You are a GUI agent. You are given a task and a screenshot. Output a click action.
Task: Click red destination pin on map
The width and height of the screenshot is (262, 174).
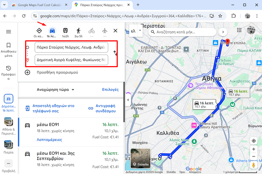pos(227,41)
